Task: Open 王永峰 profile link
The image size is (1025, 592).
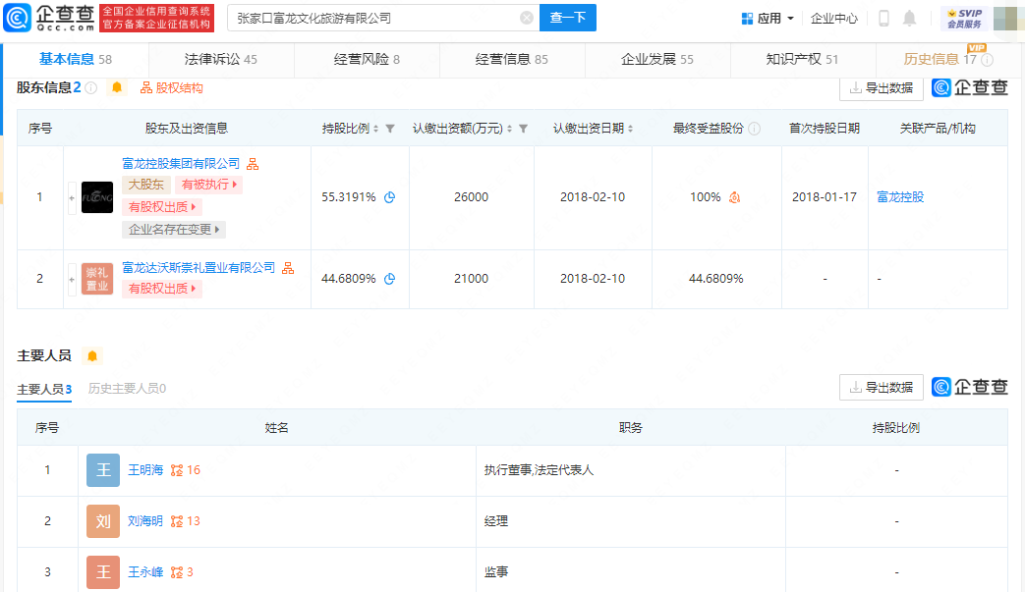Action: coord(145,571)
